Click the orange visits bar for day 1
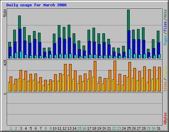This screenshot has height=132, width=169. pyautogui.click(x=11, y=84)
